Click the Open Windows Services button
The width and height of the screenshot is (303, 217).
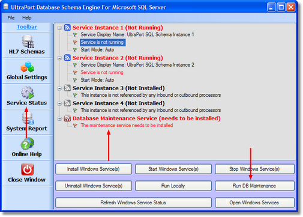pos(254,203)
